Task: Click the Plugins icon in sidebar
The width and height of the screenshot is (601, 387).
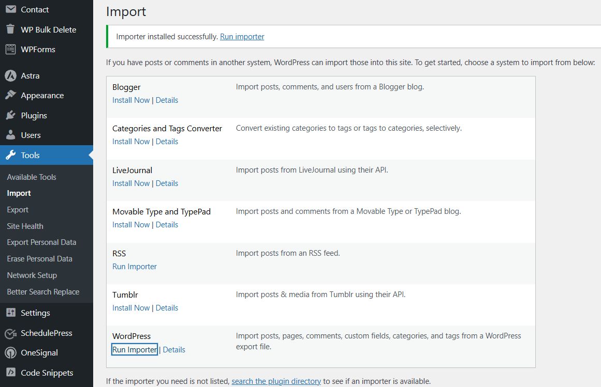Action: [11, 115]
